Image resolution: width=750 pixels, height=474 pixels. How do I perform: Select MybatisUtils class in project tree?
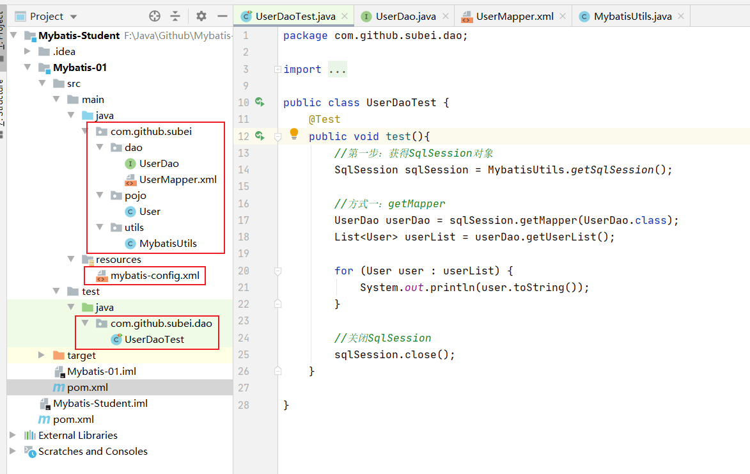tap(168, 243)
